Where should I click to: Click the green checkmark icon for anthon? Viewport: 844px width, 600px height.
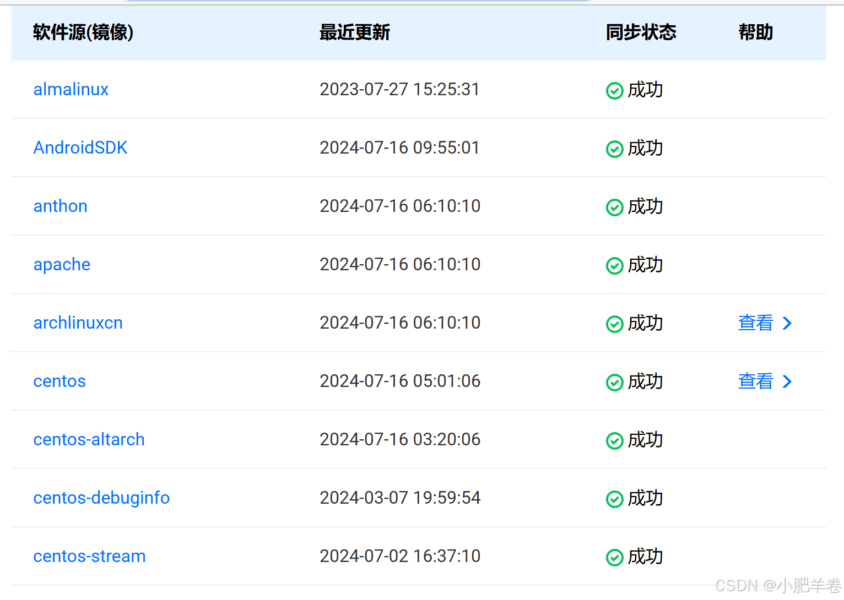[614, 208]
